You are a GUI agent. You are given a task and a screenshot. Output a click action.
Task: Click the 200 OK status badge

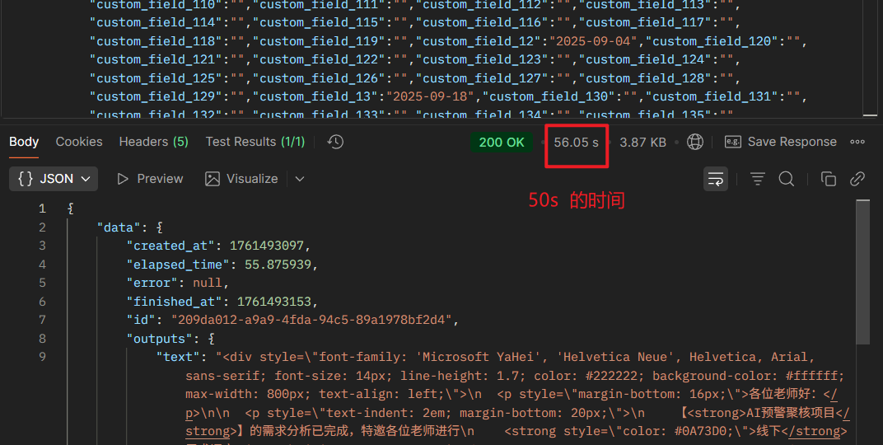click(502, 142)
